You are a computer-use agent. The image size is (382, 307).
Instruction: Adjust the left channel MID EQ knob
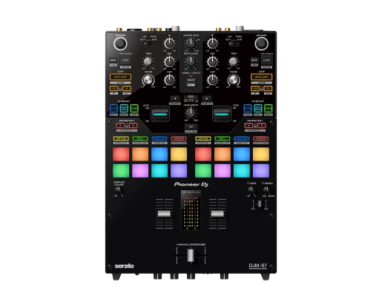(x=169, y=61)
